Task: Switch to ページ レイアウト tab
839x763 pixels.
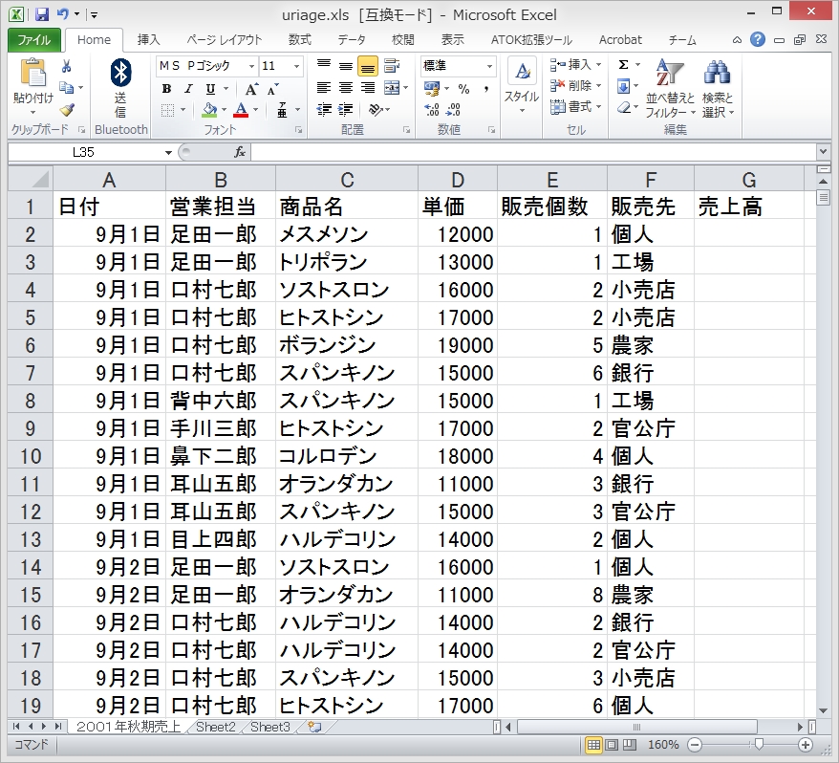Action: click(x=225, y=40)
